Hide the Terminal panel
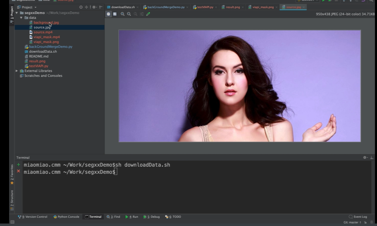Image resolution: width=377 pixels, height=226 pixels. pyautogui.click(x=372, y=157)
